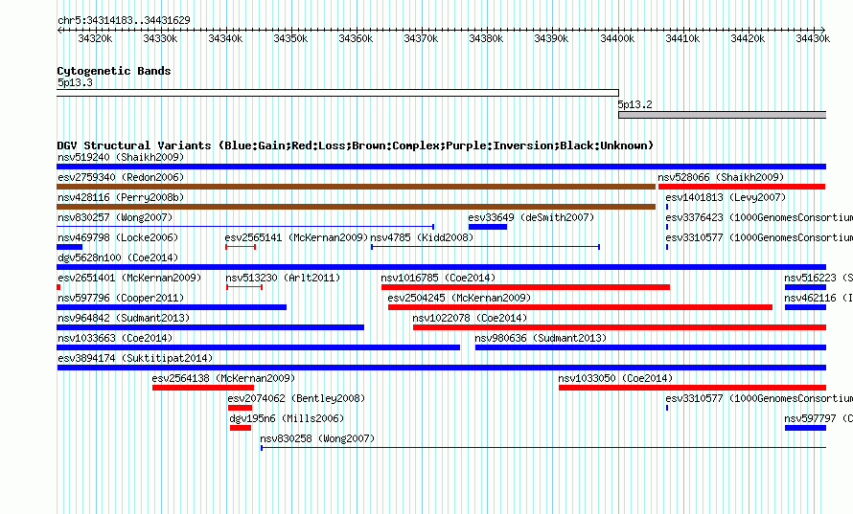The width and height of the screenshot is (853, 514).
Task: Click the 34360k ruler label
Action: pyautogui.click(x=356, y=38)
